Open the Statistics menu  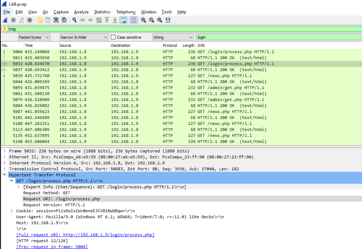click(102, 12)
